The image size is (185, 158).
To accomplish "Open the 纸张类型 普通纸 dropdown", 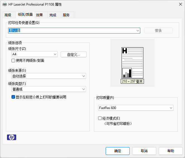I will pyautogui.click(x=49, y=89).
